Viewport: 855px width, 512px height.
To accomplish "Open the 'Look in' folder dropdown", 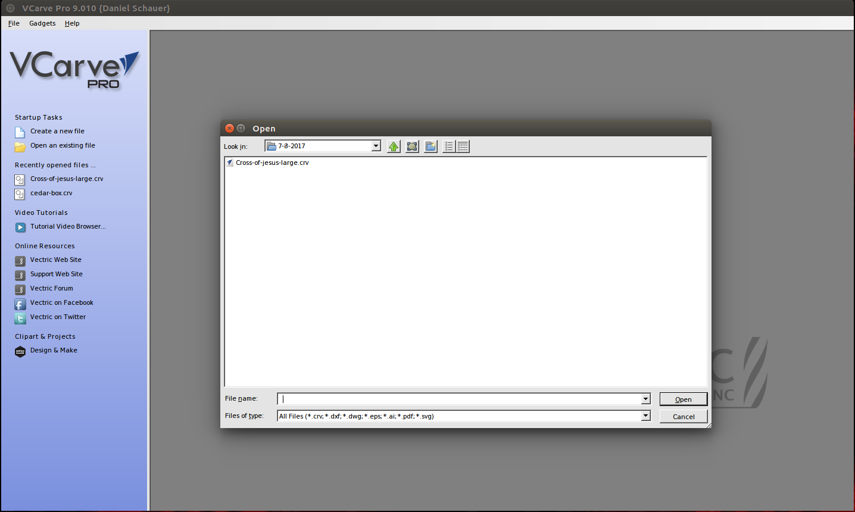I will coord(376,145).
